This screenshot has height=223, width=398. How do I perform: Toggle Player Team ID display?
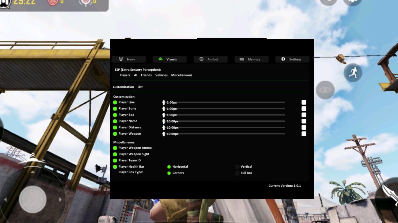[x=115, y=160]
